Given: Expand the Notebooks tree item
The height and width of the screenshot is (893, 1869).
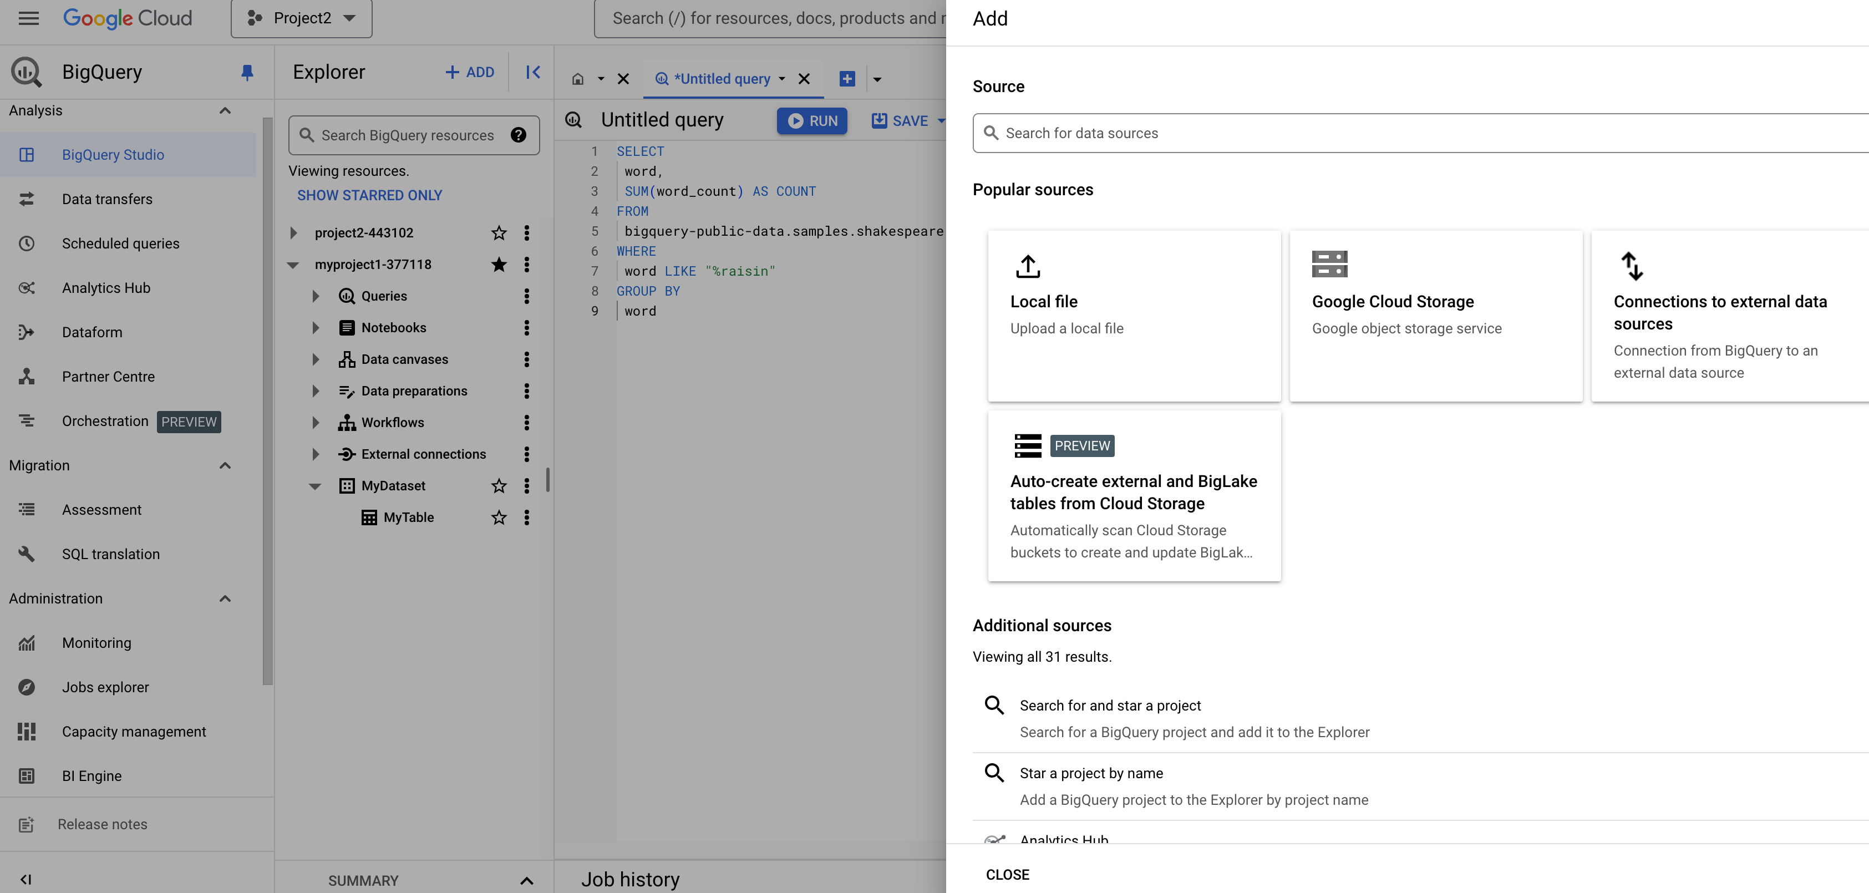Looking at the screenshot, I should point(313,328).
